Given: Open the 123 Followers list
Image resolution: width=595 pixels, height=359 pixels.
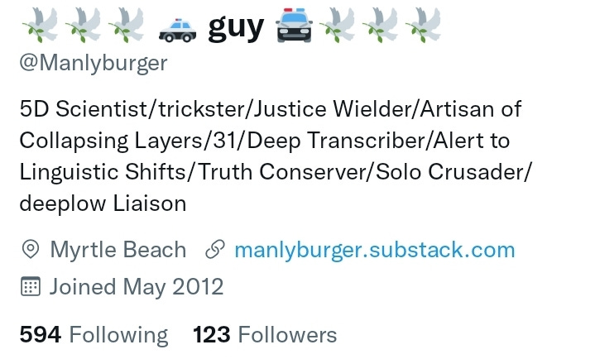Looking at the screenshot, I should tap(265, 335).
